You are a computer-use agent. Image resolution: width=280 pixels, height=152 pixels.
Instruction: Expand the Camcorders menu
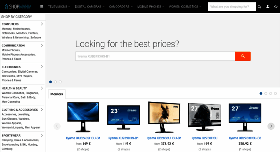tap(121, 6)
